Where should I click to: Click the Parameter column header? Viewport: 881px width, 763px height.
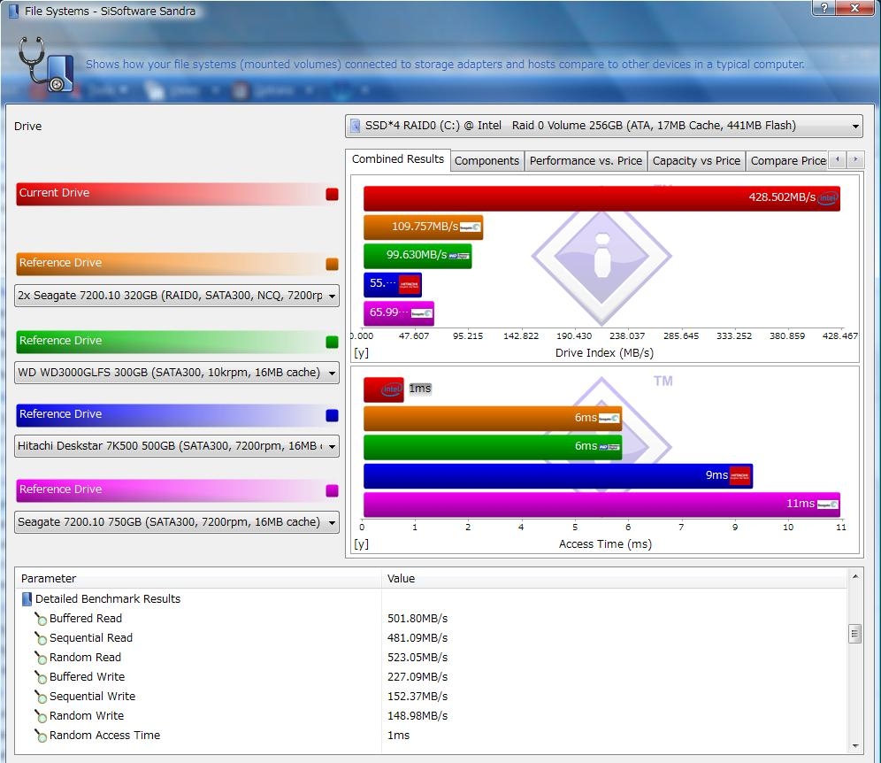[199, 579]
